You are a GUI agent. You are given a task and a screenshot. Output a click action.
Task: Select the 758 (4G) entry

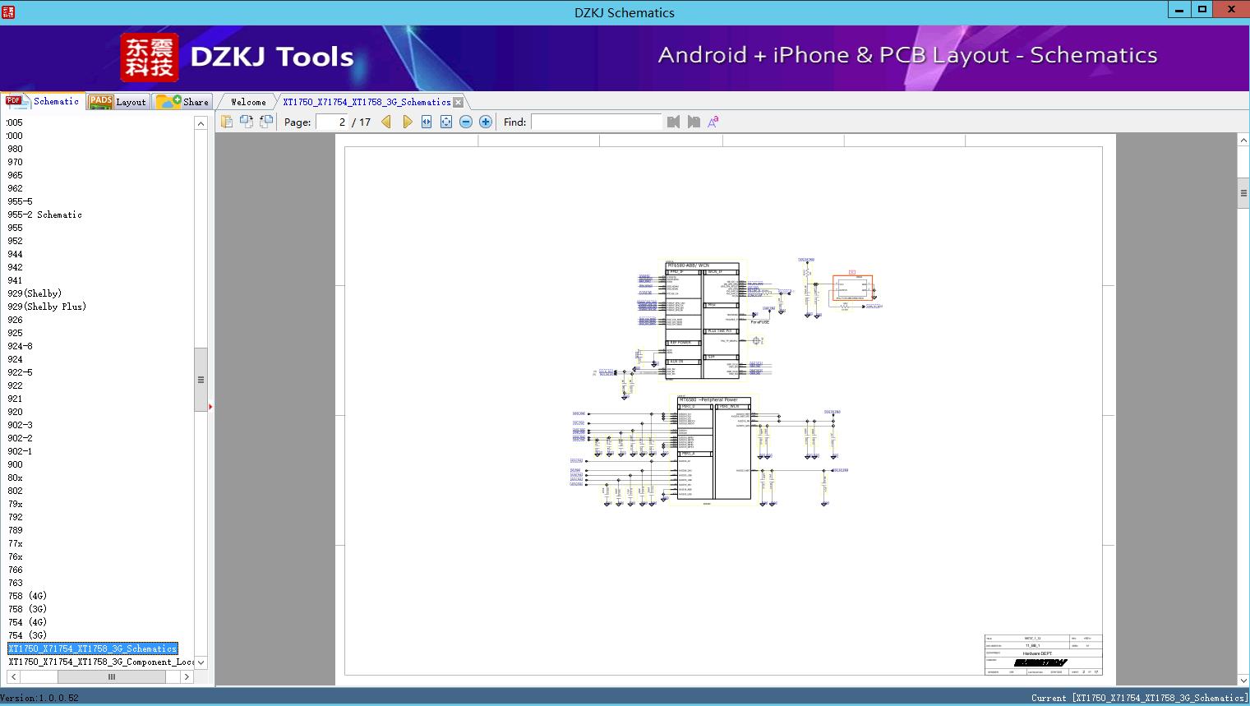[x=27, y=596]
